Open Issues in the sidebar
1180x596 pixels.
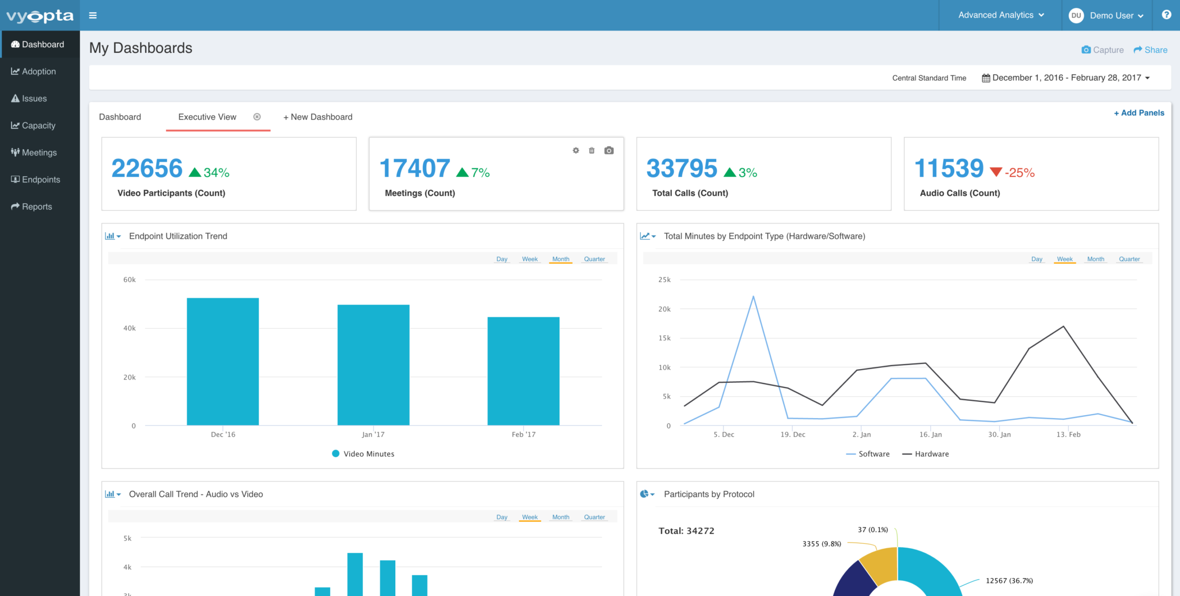tap(40, 98)
